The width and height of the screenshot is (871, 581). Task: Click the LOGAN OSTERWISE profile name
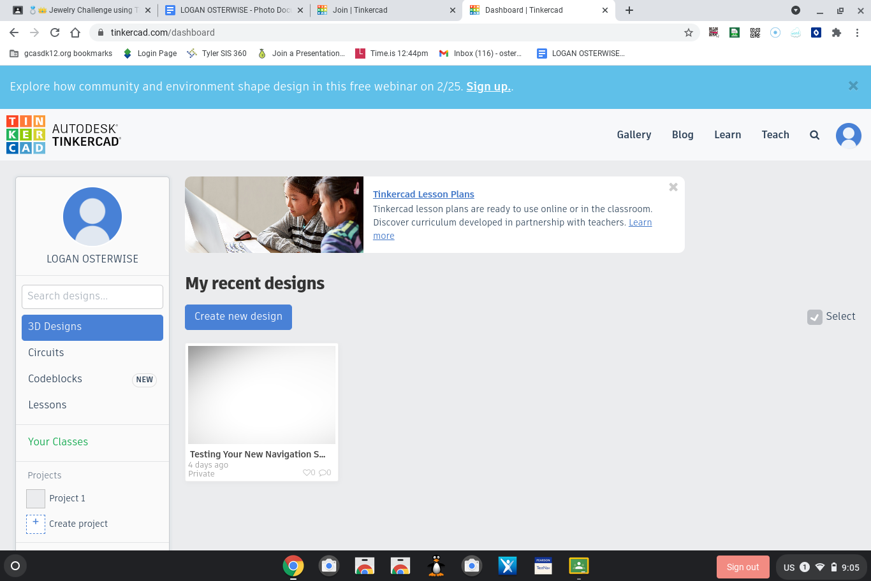pyautogui.click(x=92, y=259)
